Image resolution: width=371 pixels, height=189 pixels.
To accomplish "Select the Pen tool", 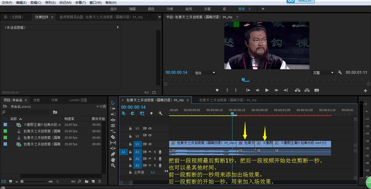I will 113,154.
